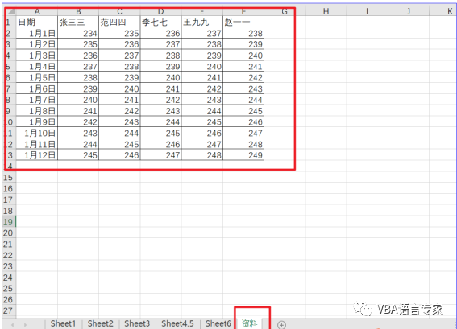
Task: Go to next sheet tab arrow
Action: pyautogui.click(x=25, y=325)
